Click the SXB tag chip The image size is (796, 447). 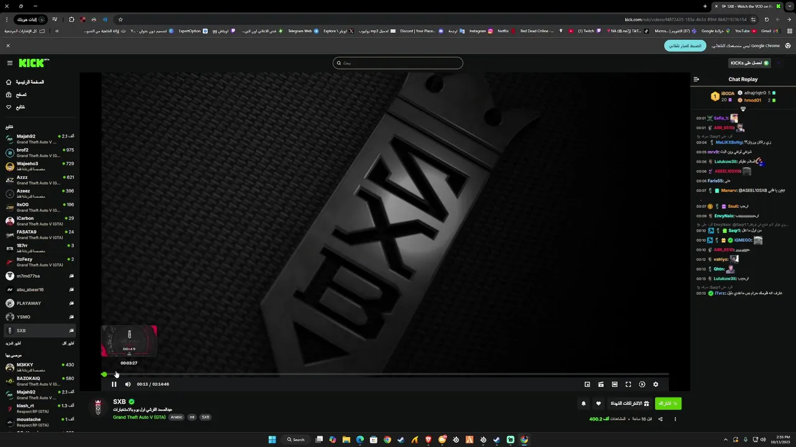coord(205,417)
